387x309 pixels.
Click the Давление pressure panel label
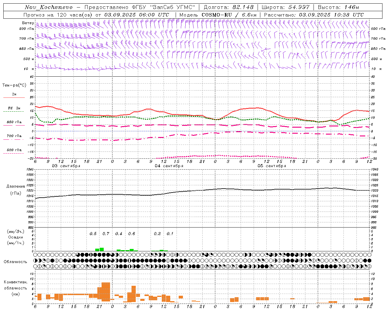point(15,186)
